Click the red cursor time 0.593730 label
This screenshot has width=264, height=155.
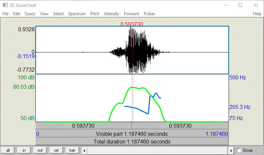point(132,24)
